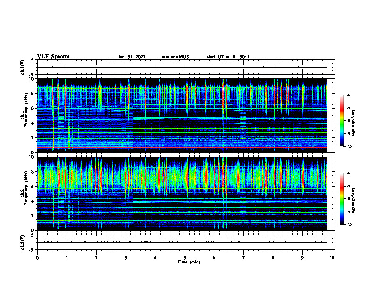Click time axis tick label "3"
The image size is (374, 289).
126,258
